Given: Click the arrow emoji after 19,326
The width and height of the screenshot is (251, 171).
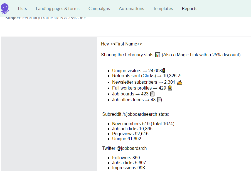Looking at the screenshot, I should tap(179, 76).
